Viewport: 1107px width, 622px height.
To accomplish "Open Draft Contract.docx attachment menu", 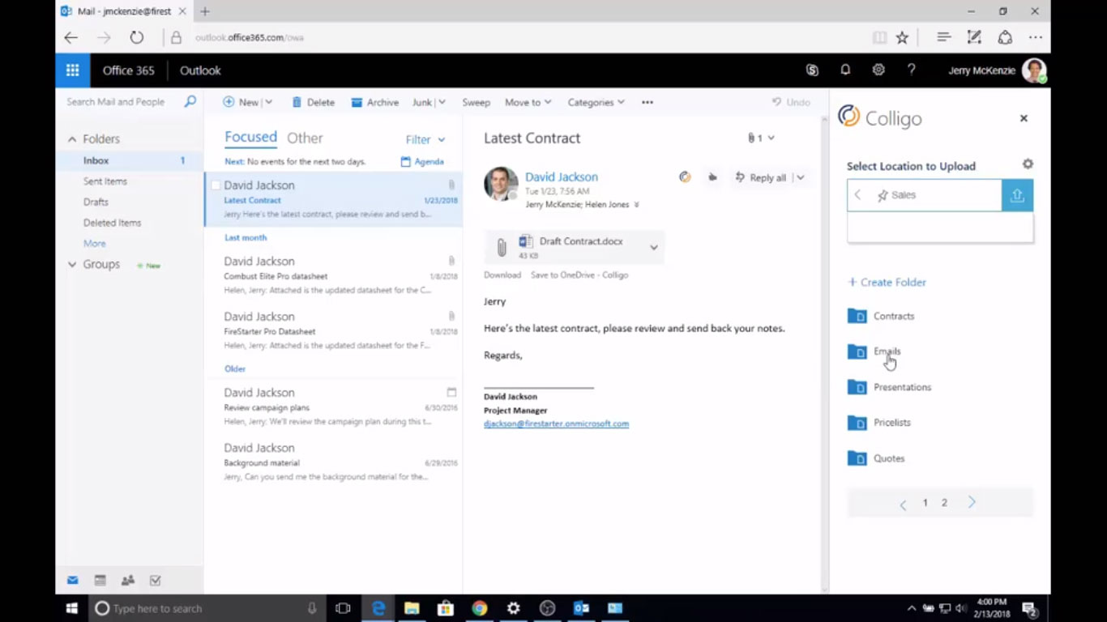I will coord(654,247).
